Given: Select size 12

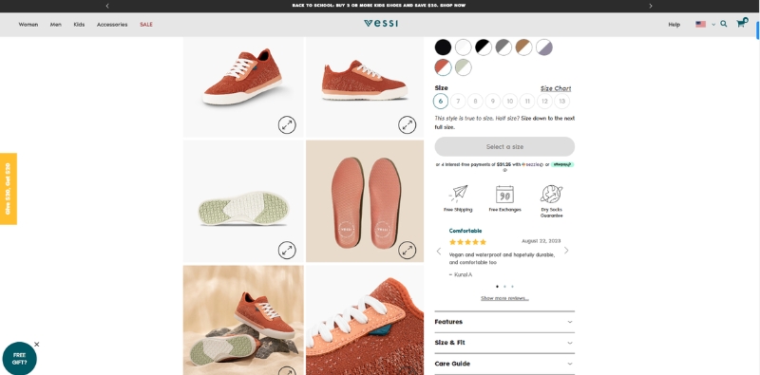Looking at the screenshot, I should coord(544,102).
